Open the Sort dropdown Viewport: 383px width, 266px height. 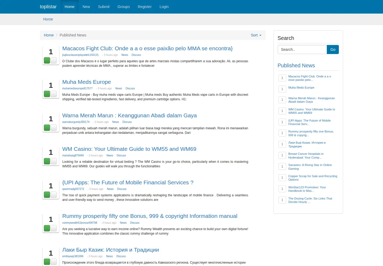pyautogui.click(x=256, y=35)
